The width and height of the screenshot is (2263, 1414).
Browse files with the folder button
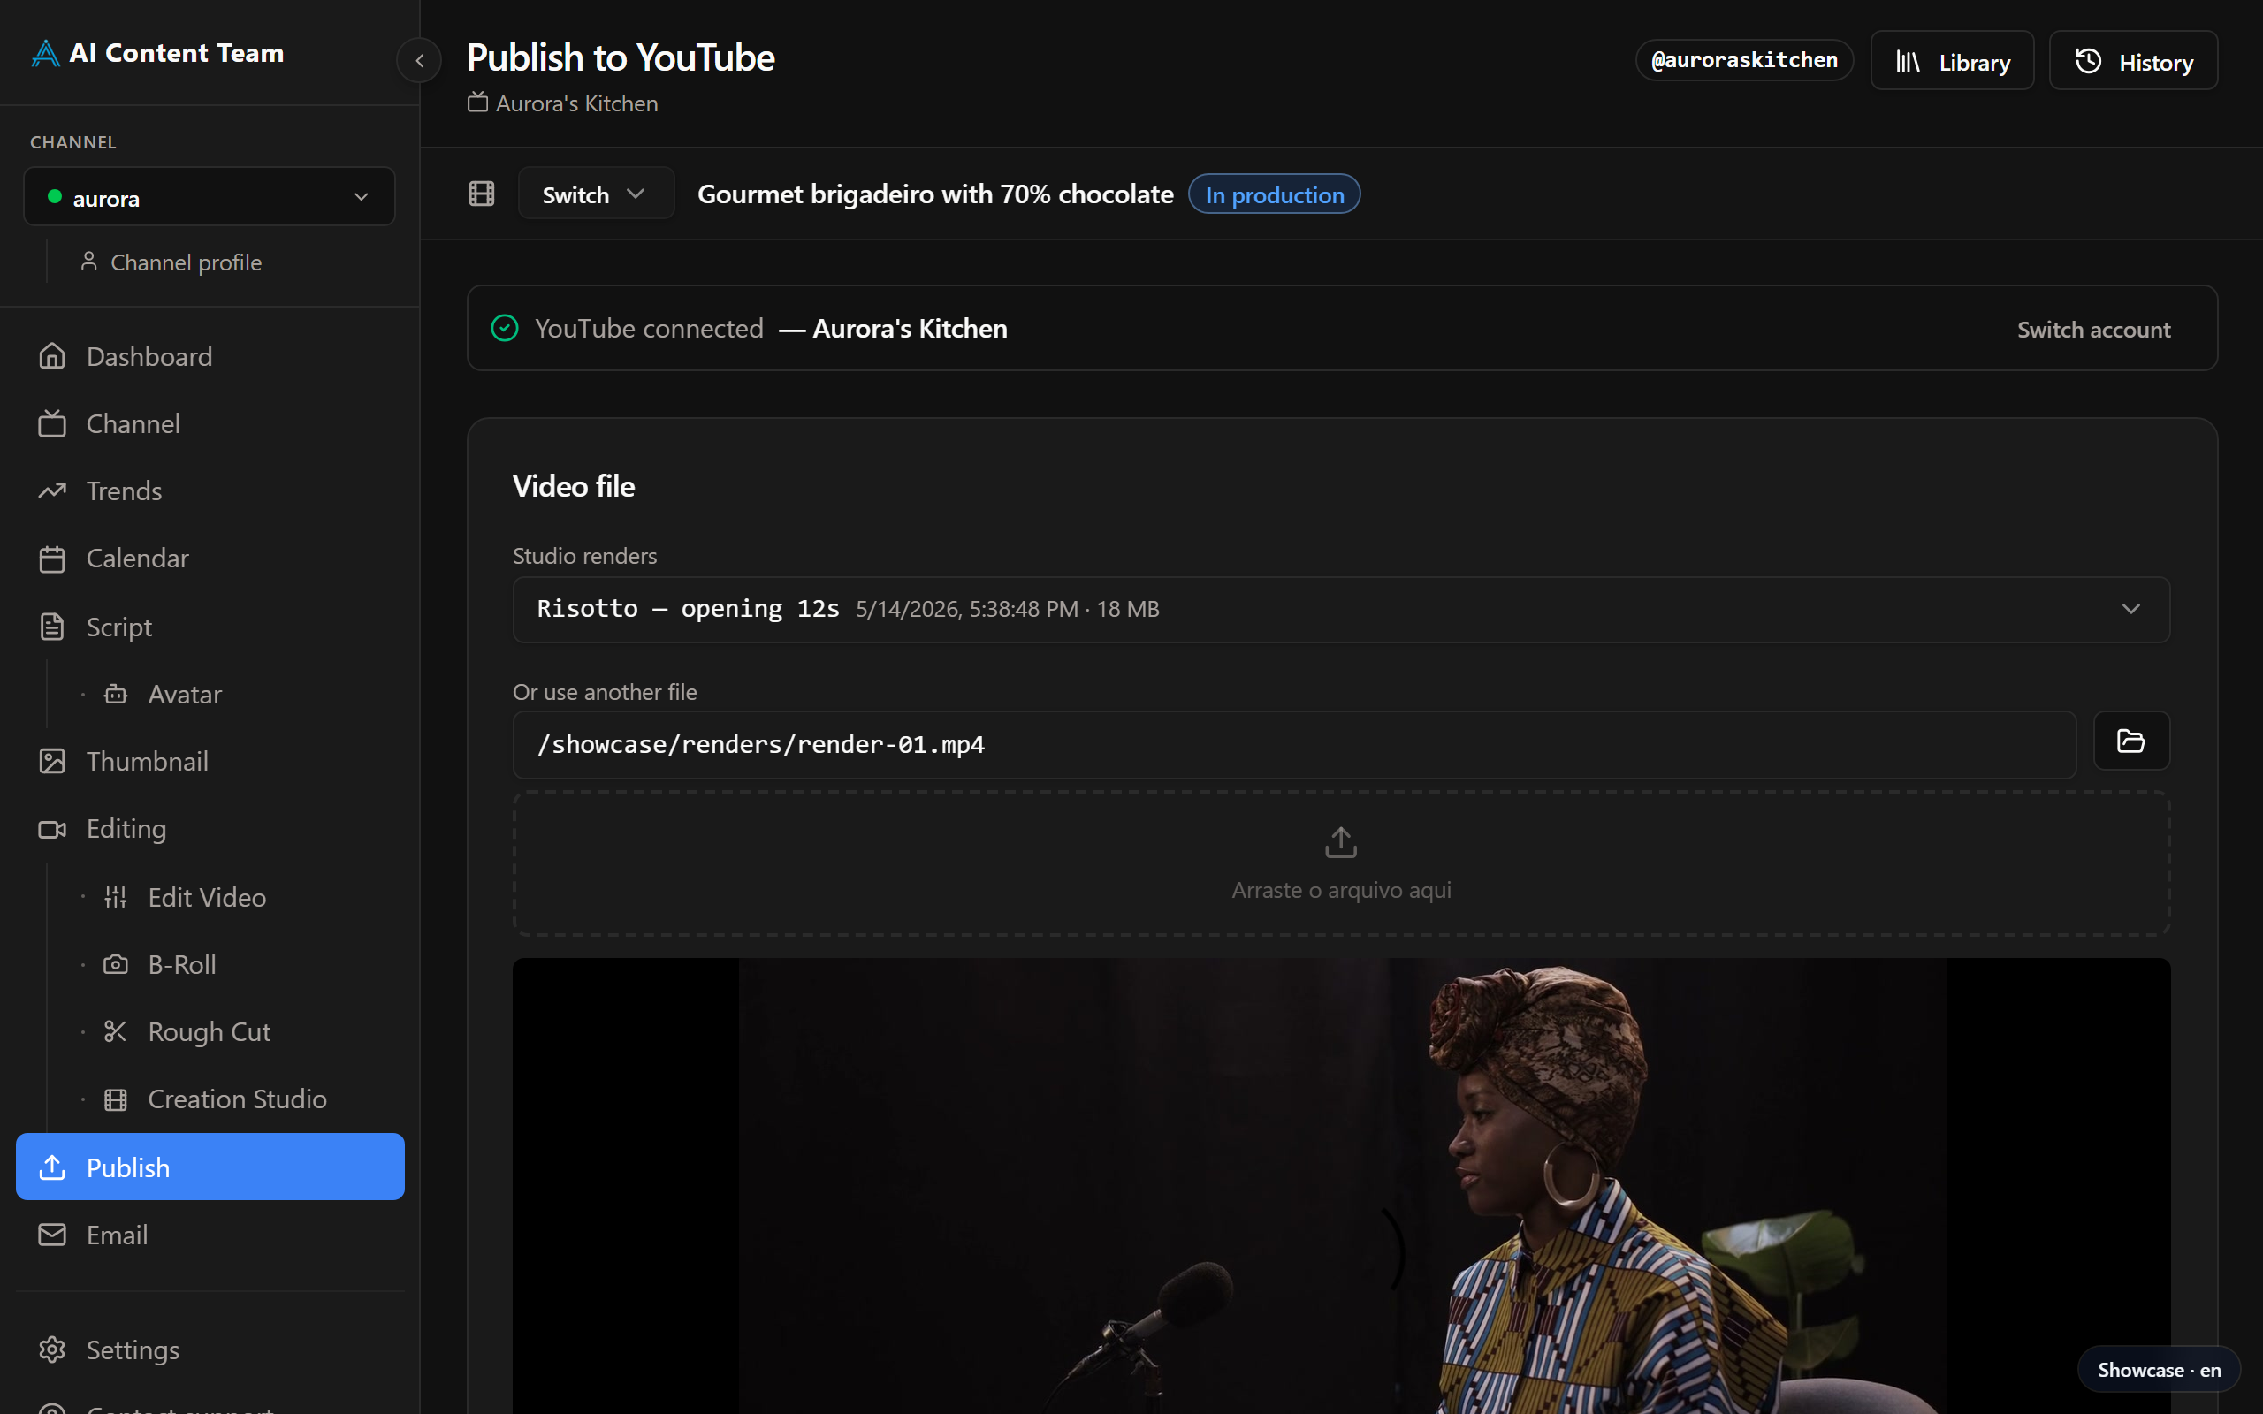coord(2131,741)
